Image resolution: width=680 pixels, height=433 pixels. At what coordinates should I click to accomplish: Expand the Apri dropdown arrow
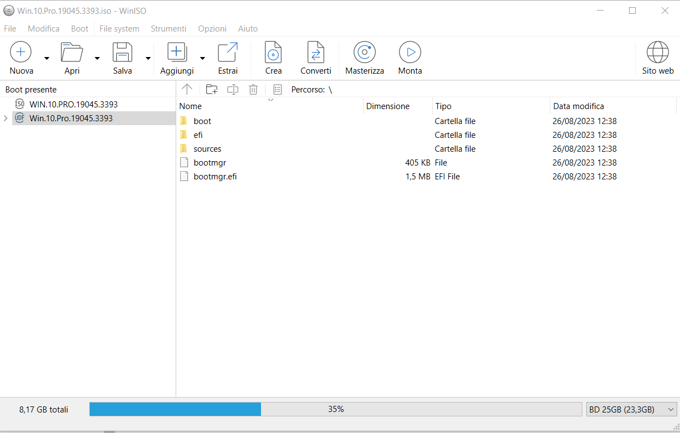[97, 58]
